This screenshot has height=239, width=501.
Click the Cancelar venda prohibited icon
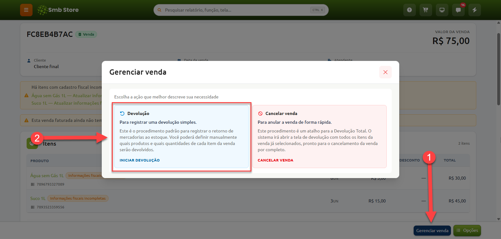pos(260,113)
